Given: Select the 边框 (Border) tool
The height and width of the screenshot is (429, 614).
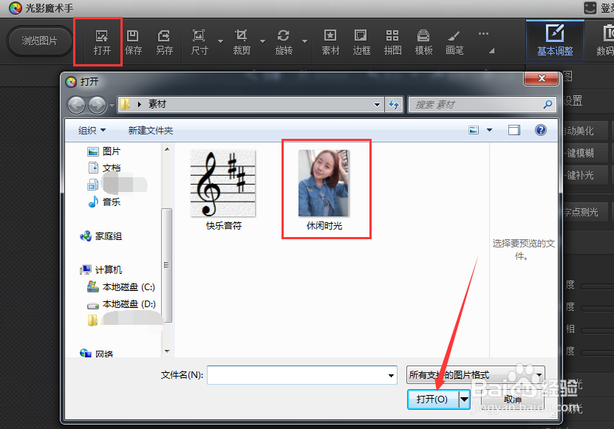Looking at the screenshot, I should (x=361, y=41).
